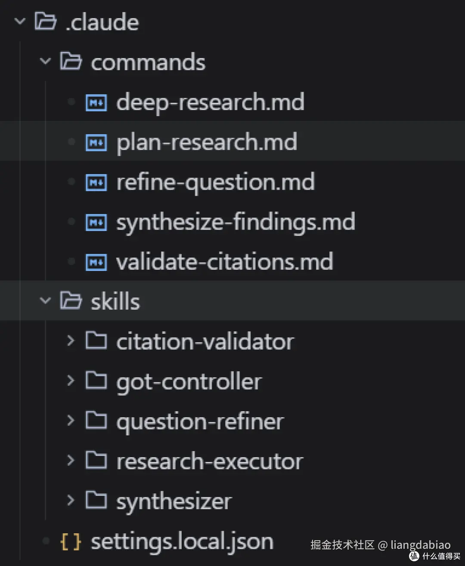Click the markdown icon beside synthesize-findings.md
Screen dimensions: 465x566
pyautogui.click(x=96, y=222)
